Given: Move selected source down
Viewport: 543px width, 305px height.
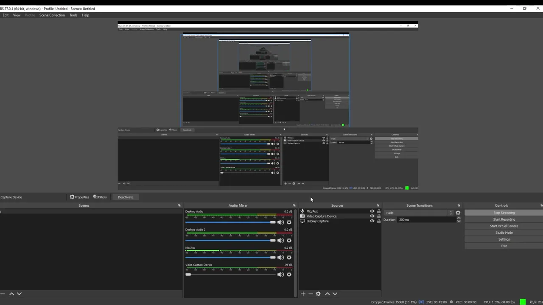Looking at the screenshot, I should click(x=335, y=294).
